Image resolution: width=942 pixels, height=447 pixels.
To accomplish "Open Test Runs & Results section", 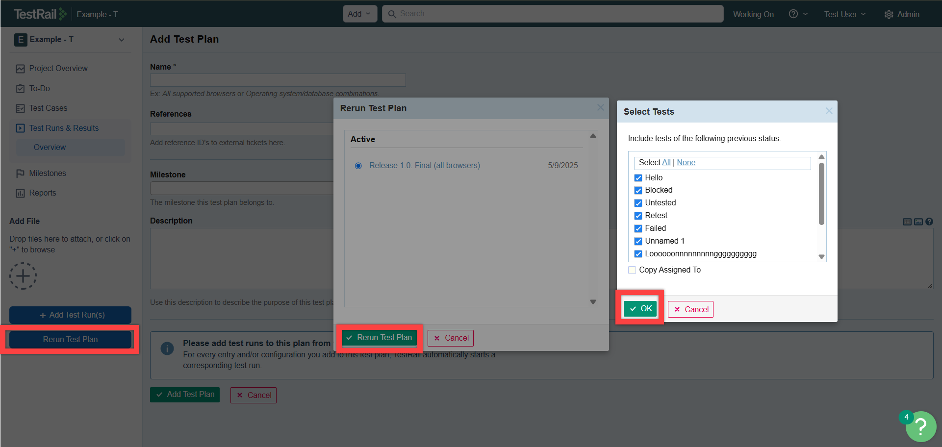I will [x=64, y=128].
